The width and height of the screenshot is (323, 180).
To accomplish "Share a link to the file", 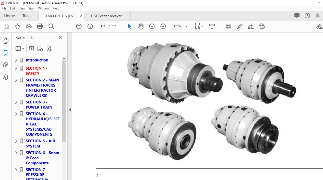I will (319, 26).
